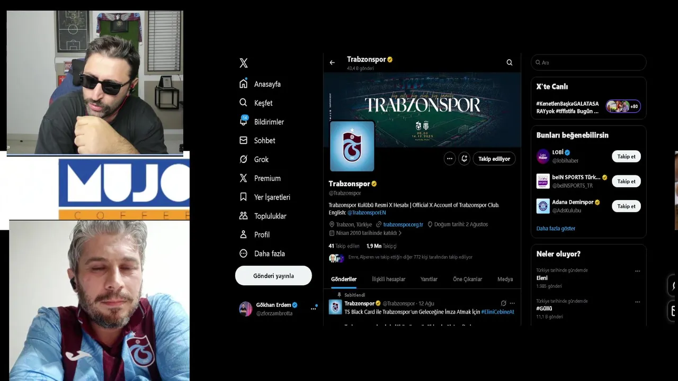The image size is (678, 381).
Task: Open Grok icon in sidebar
Action: [x=244, y=159]
